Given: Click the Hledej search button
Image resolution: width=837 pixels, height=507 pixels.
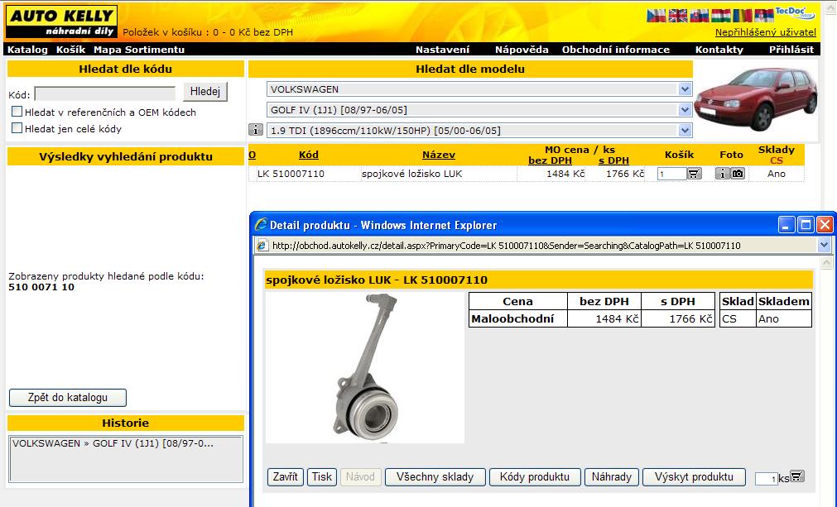Looking at the screenshot, I should point(205,92).
